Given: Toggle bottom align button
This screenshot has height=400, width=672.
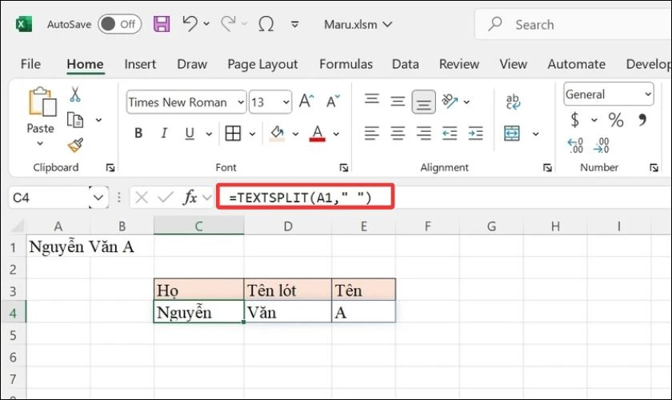Looking at the screenshot, I should [423, 102].
